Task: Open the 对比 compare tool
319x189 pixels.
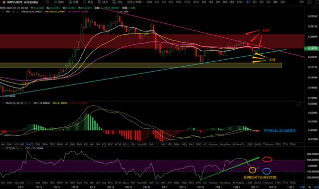Action: (118, 2)
